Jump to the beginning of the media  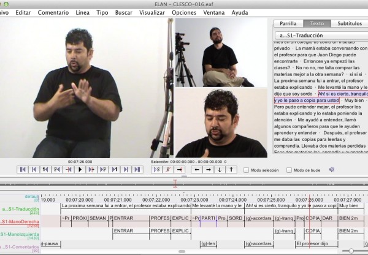pos(23,169)
